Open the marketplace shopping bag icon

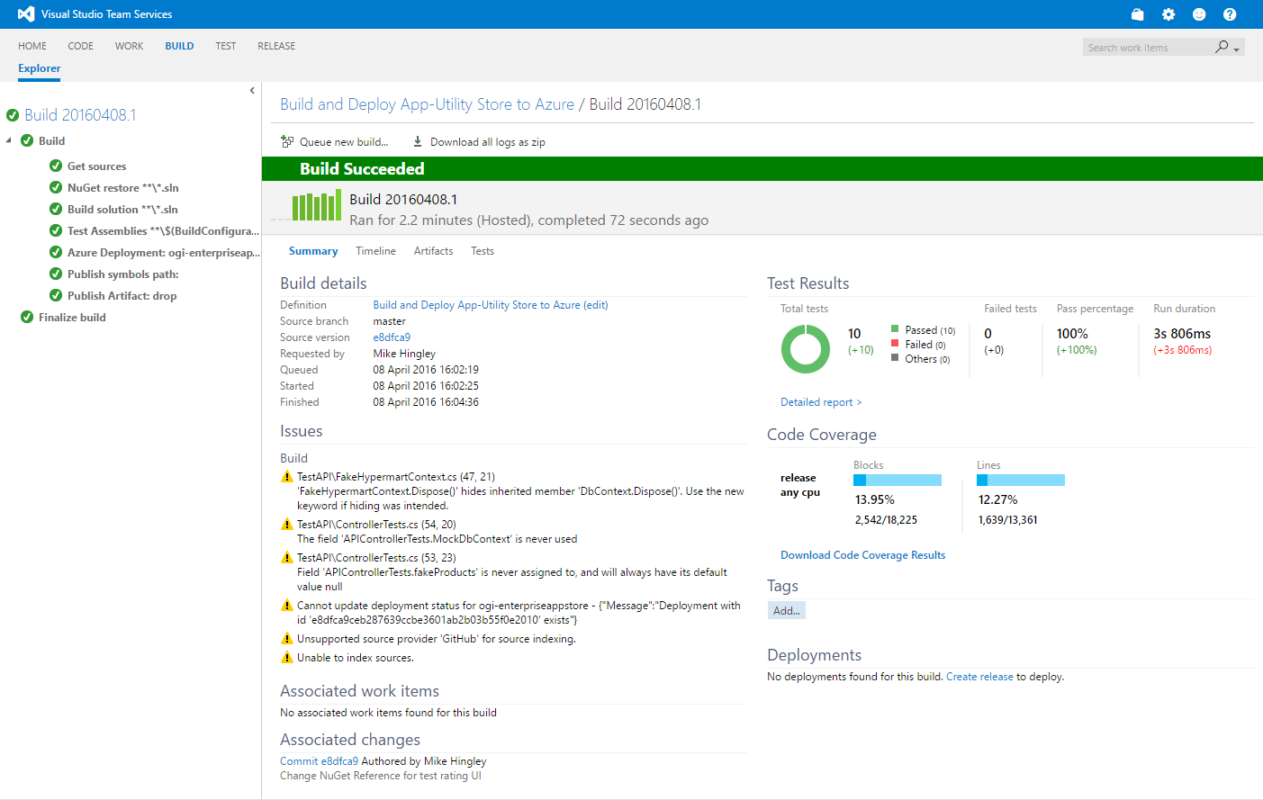(1138, 14)
